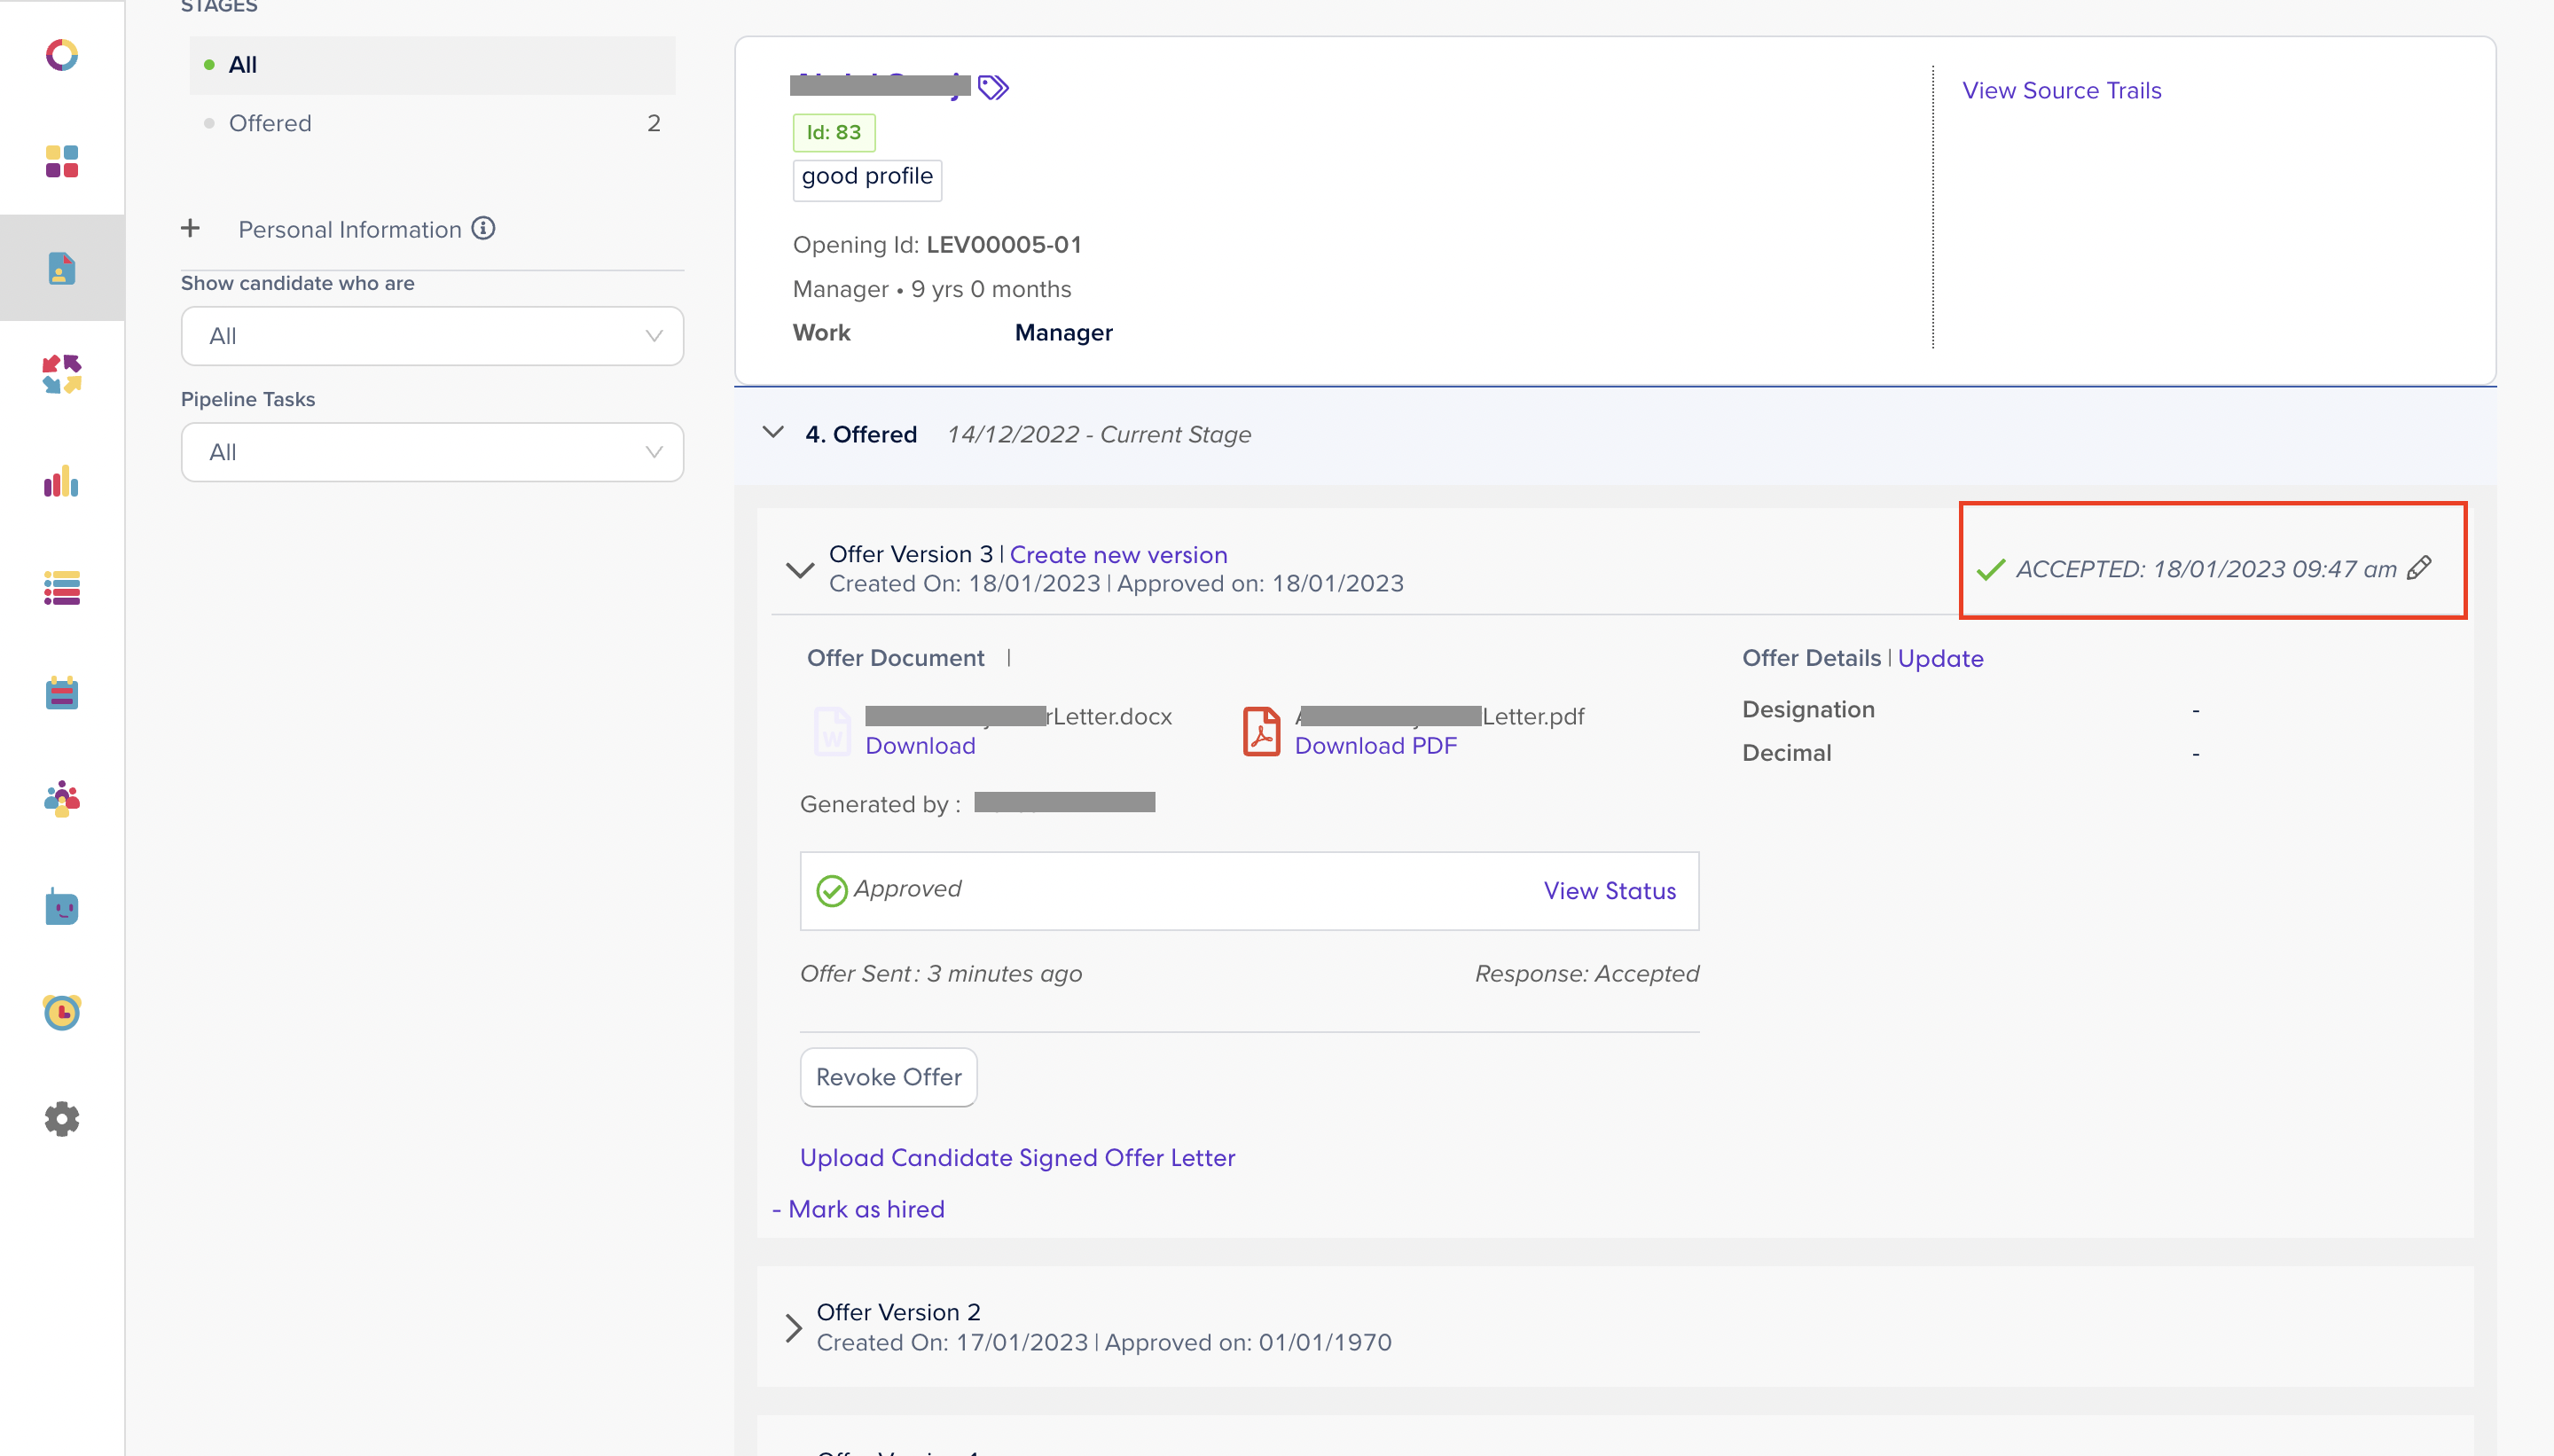
Task: Click the good profile tag
Action: (867, 180)
